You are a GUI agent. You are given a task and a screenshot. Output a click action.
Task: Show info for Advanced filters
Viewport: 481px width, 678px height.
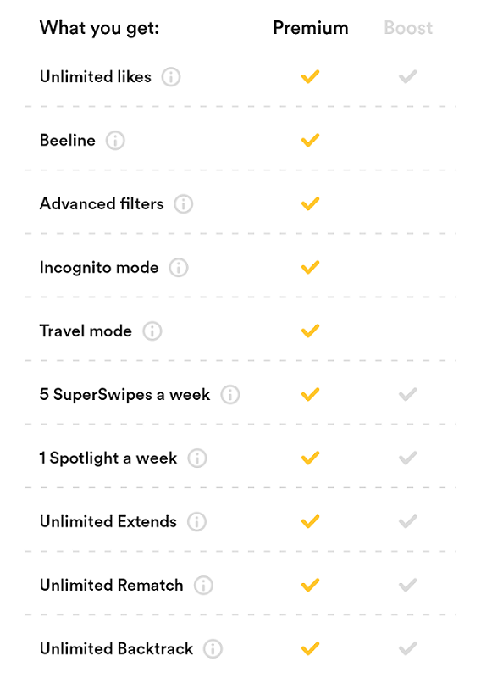pos(183,204)
